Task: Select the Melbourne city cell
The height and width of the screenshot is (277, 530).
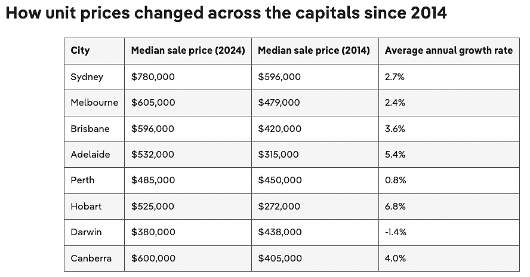Action: click(94, 103)
